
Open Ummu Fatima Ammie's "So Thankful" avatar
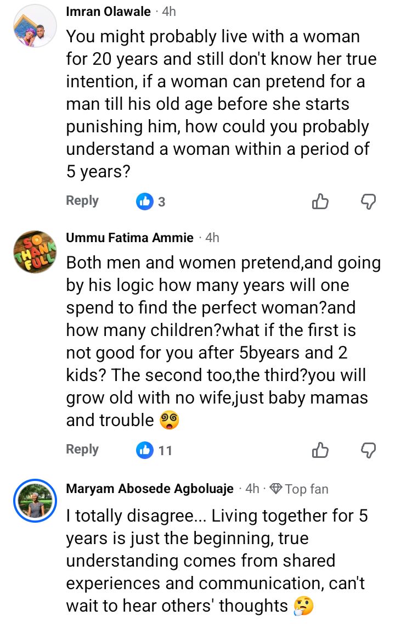pos(36,253)
